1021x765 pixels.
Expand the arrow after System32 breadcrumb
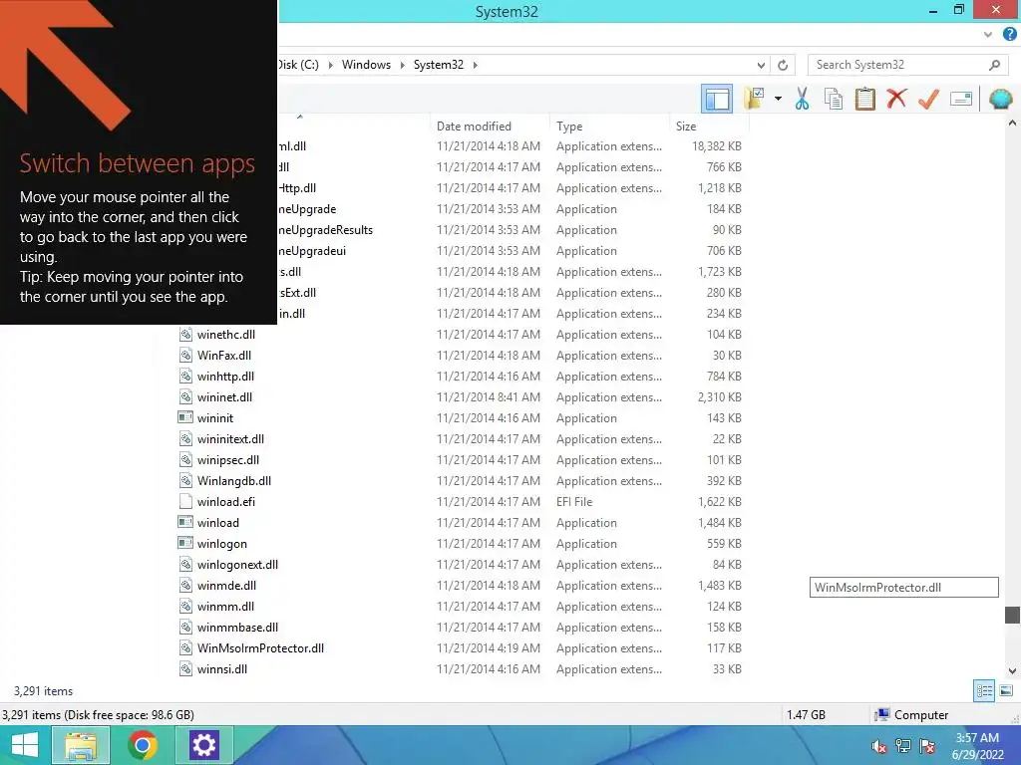point(475,65)
